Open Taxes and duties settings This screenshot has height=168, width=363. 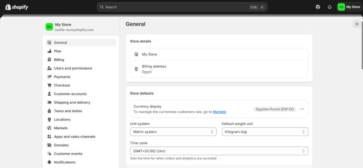[x=81, y=111]
